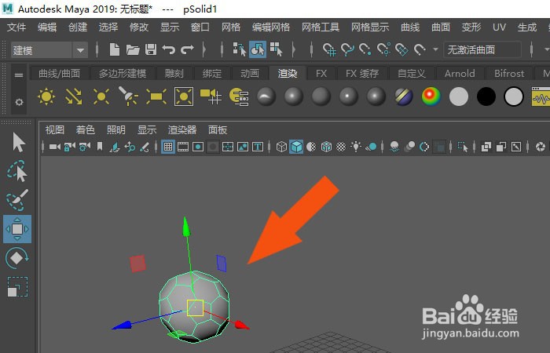550x353 pixels.
Task: Open the 建模 menu set dropdown
Action: click(49, 50)
